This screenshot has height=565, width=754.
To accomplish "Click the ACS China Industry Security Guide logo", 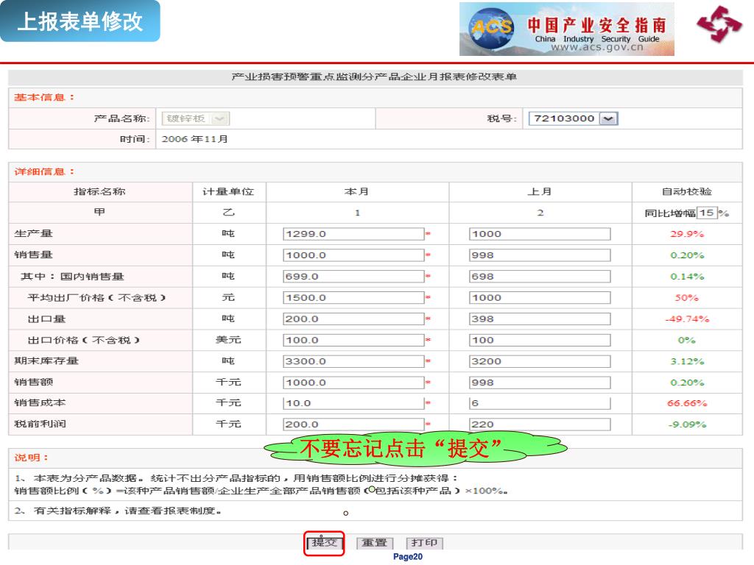I will click(566, 29).
